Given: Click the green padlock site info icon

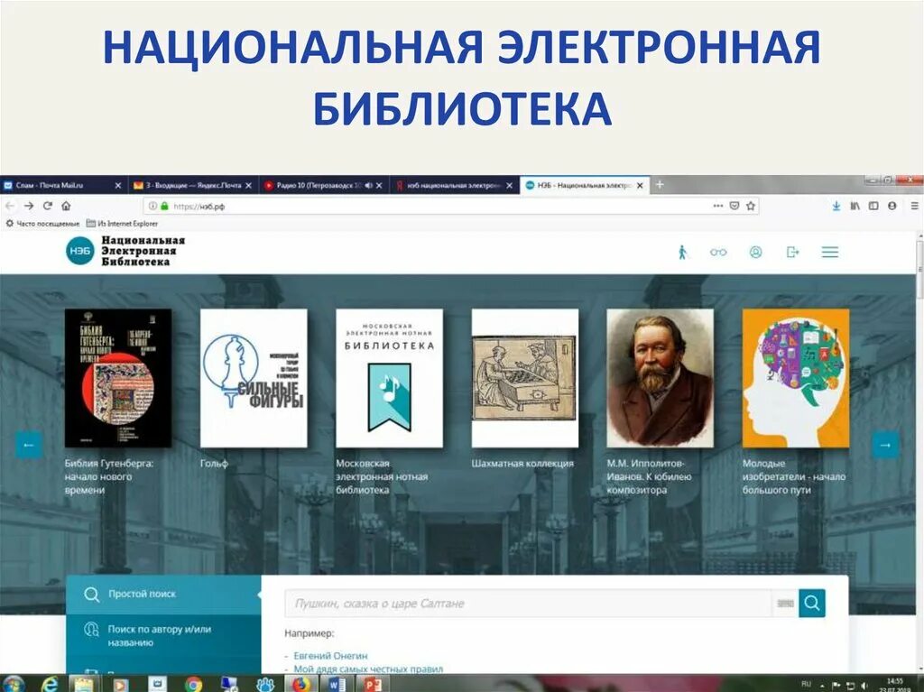Looking at the screenshot, I should tap(164, 206).
